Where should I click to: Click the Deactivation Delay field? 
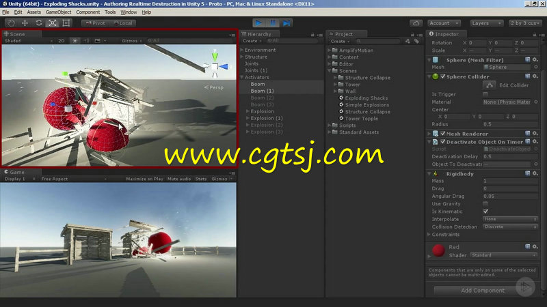coord(510,156)
